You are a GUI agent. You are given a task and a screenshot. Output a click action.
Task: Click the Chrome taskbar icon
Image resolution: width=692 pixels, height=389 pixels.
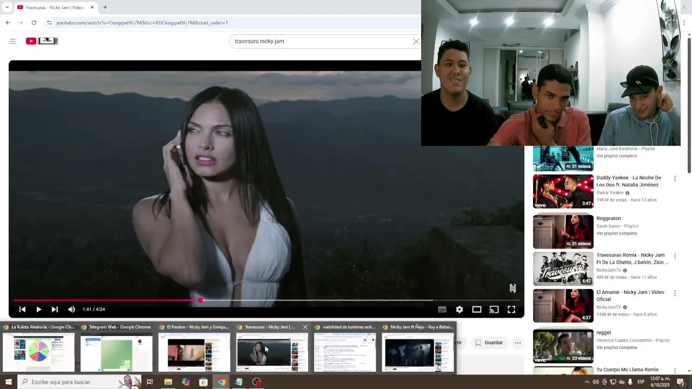point(221,382)
